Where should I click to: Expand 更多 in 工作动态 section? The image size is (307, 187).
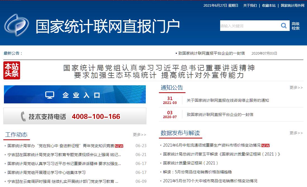(x=139, y=135)
